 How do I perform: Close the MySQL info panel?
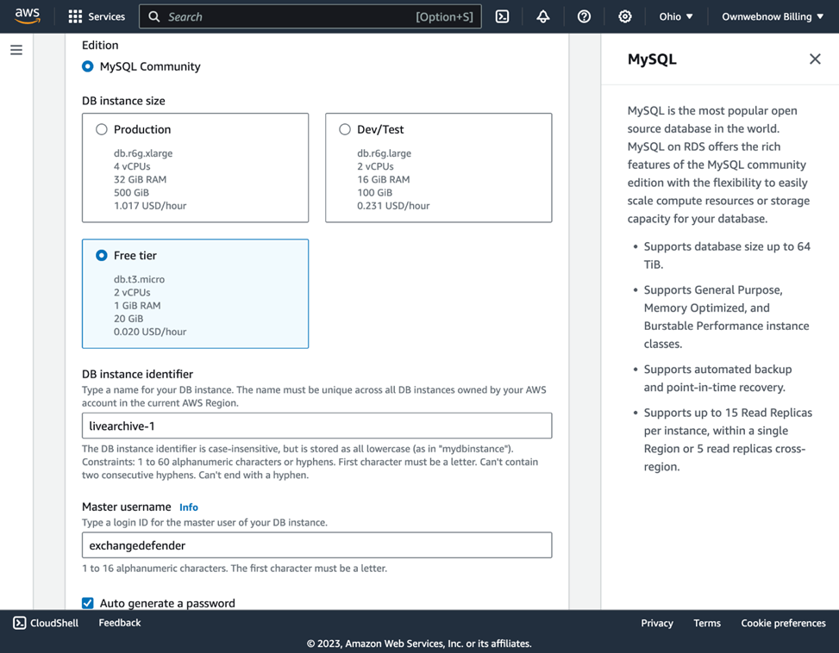pos(814,59)
